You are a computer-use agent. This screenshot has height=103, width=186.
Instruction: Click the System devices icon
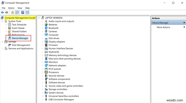point(46,93)
